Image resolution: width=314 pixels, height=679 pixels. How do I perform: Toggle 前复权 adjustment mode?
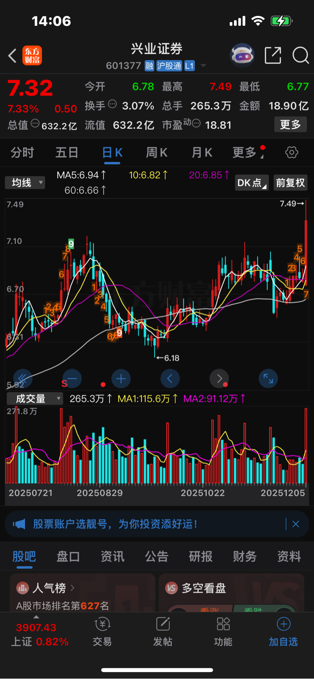pos(290,183)
